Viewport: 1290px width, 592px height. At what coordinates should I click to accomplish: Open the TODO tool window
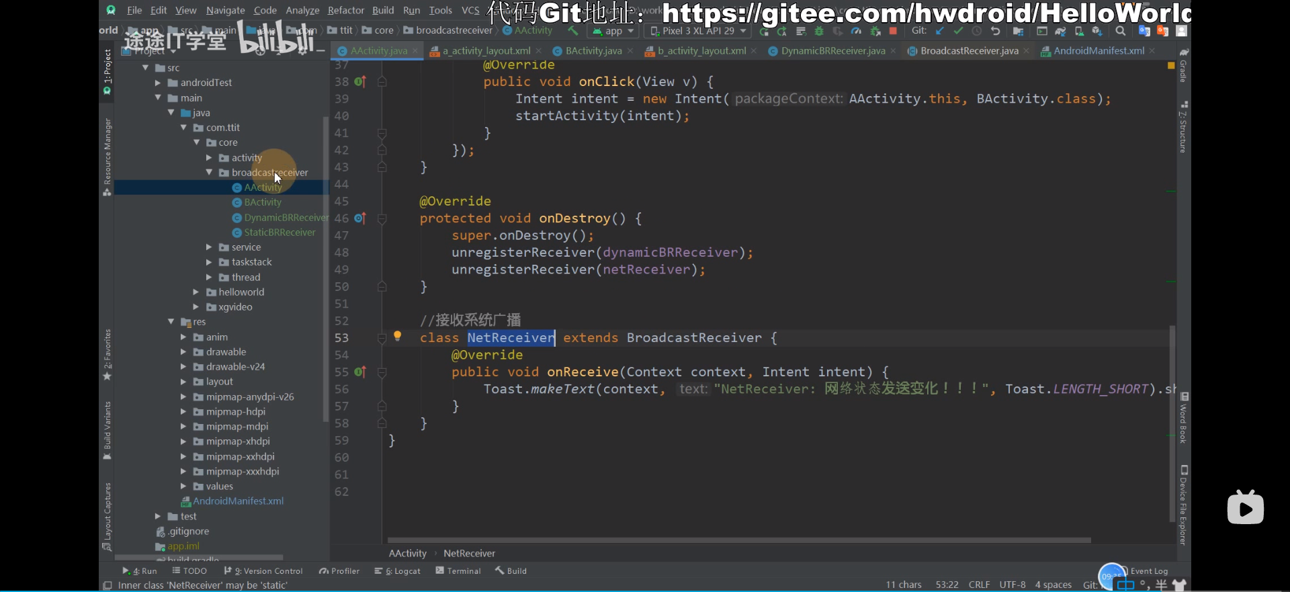pos(189,571)
